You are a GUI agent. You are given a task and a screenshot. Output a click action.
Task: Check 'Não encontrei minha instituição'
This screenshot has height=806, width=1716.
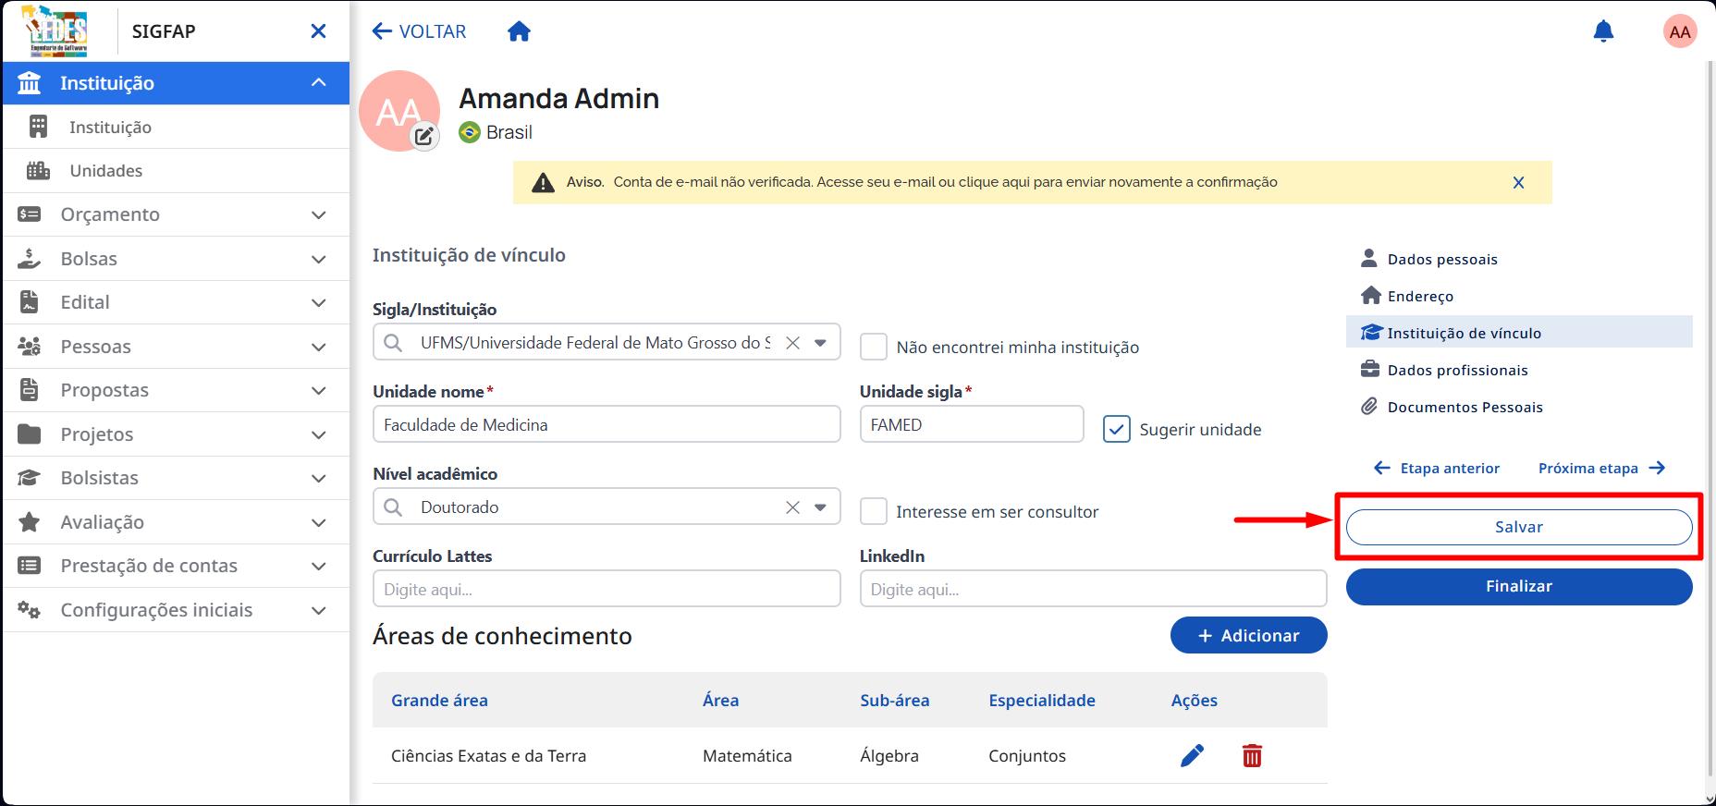874,347
